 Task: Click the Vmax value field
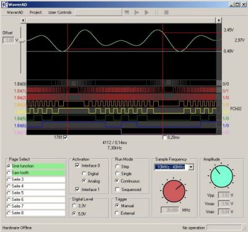[x=224, y=203]
